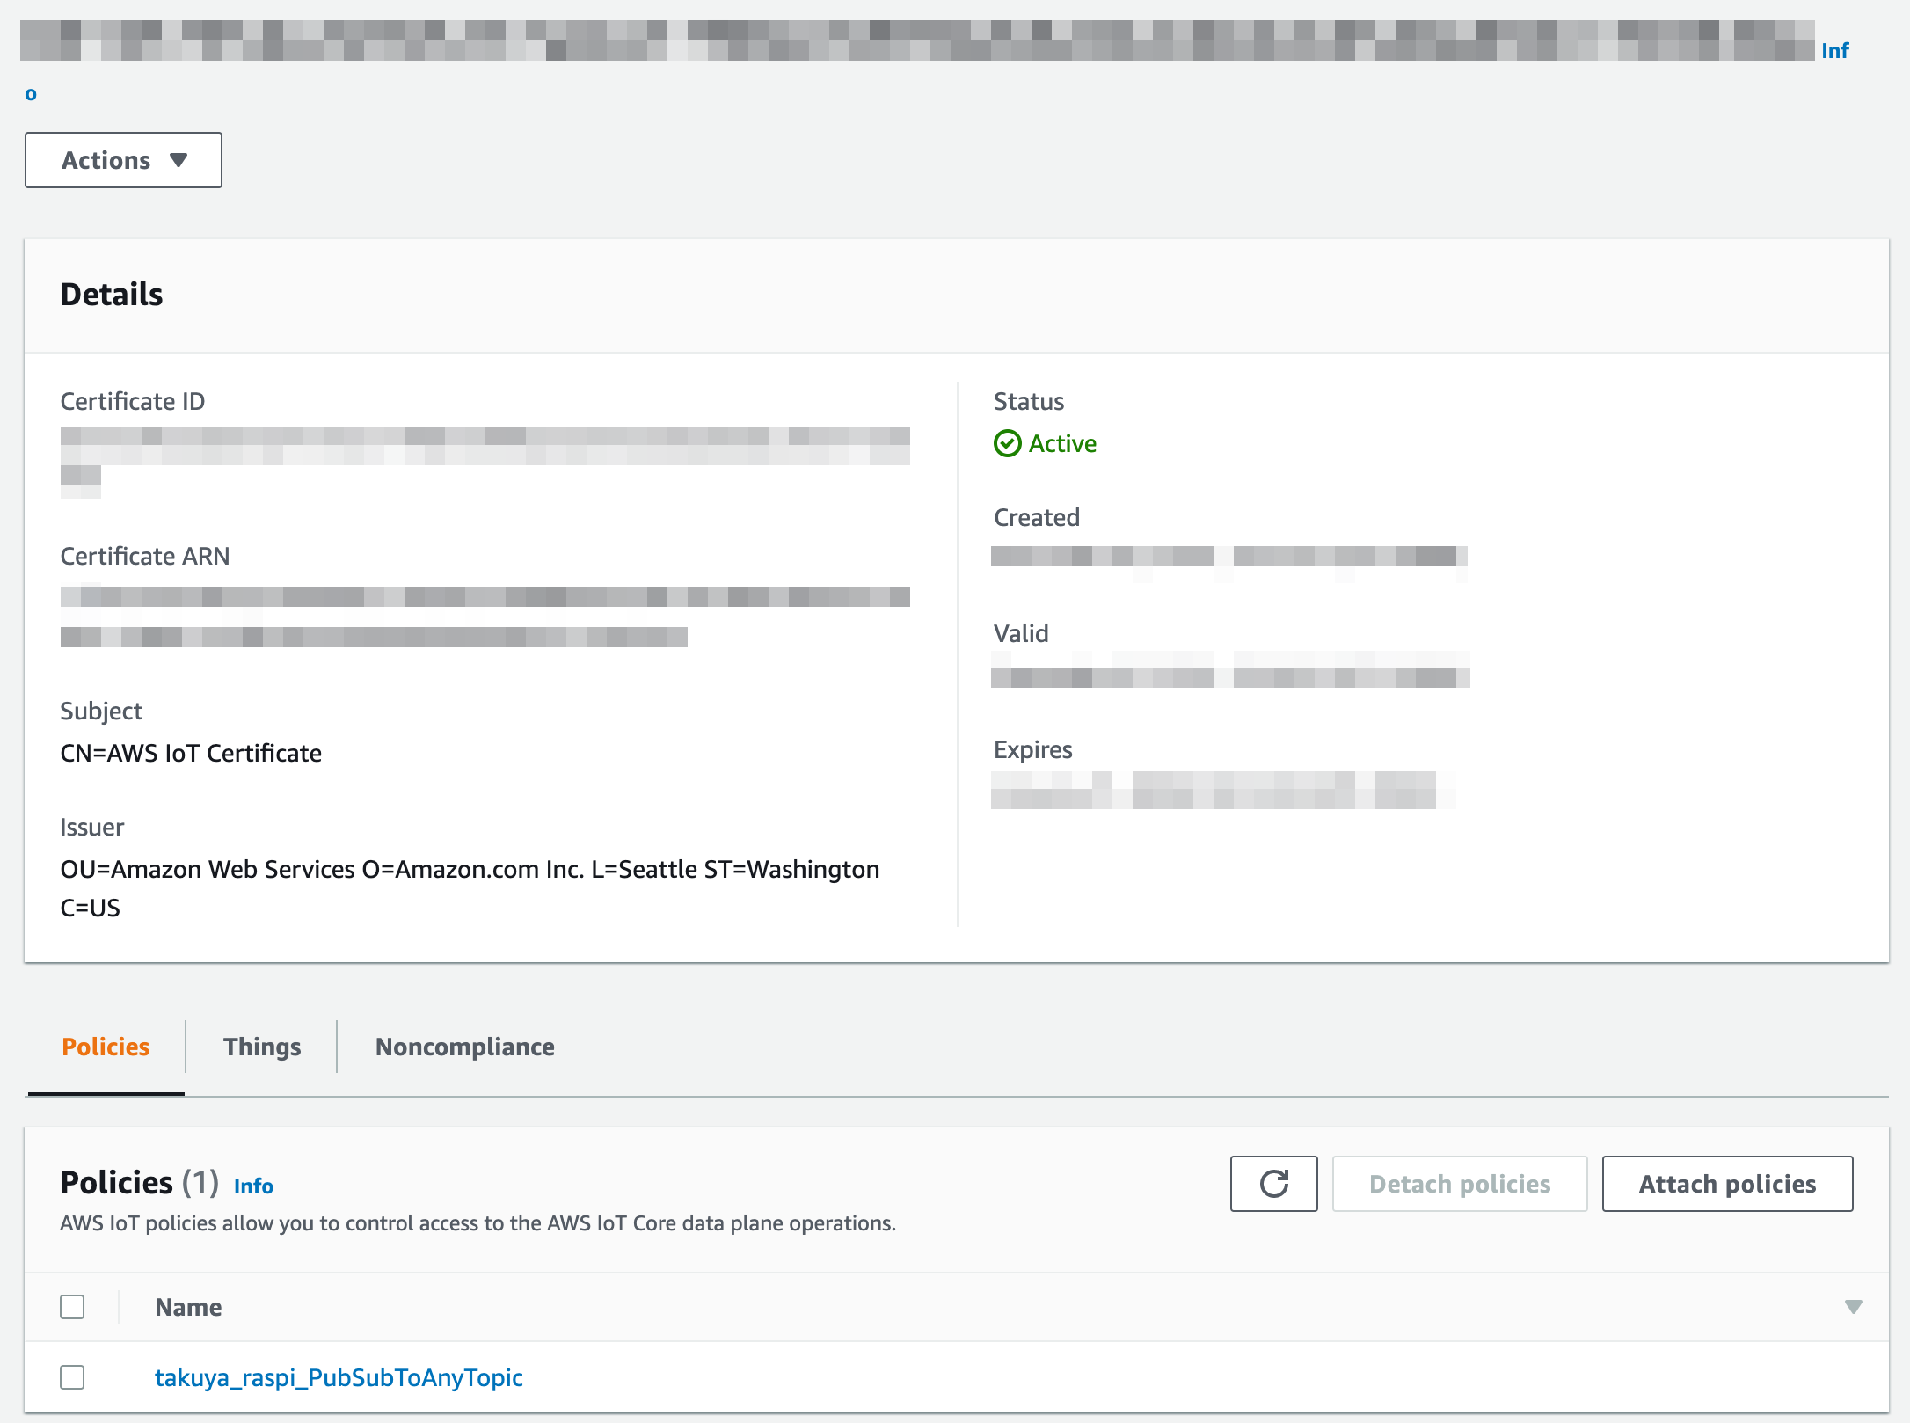Open the Noncompliance tab
Image resolution: width=1910 pixels, height=1423 pixels.
[x=464, y=1047]
